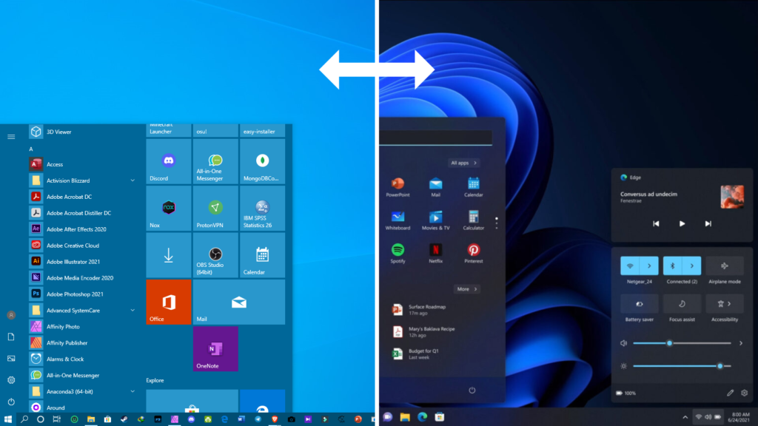
Task: Toggle Airplane mode quick setting
Action: coord(725,266)
